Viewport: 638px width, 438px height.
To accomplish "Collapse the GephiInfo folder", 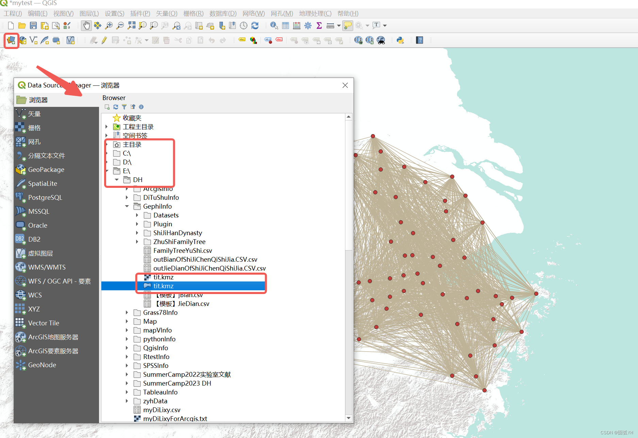I will (x=127, y=206).
